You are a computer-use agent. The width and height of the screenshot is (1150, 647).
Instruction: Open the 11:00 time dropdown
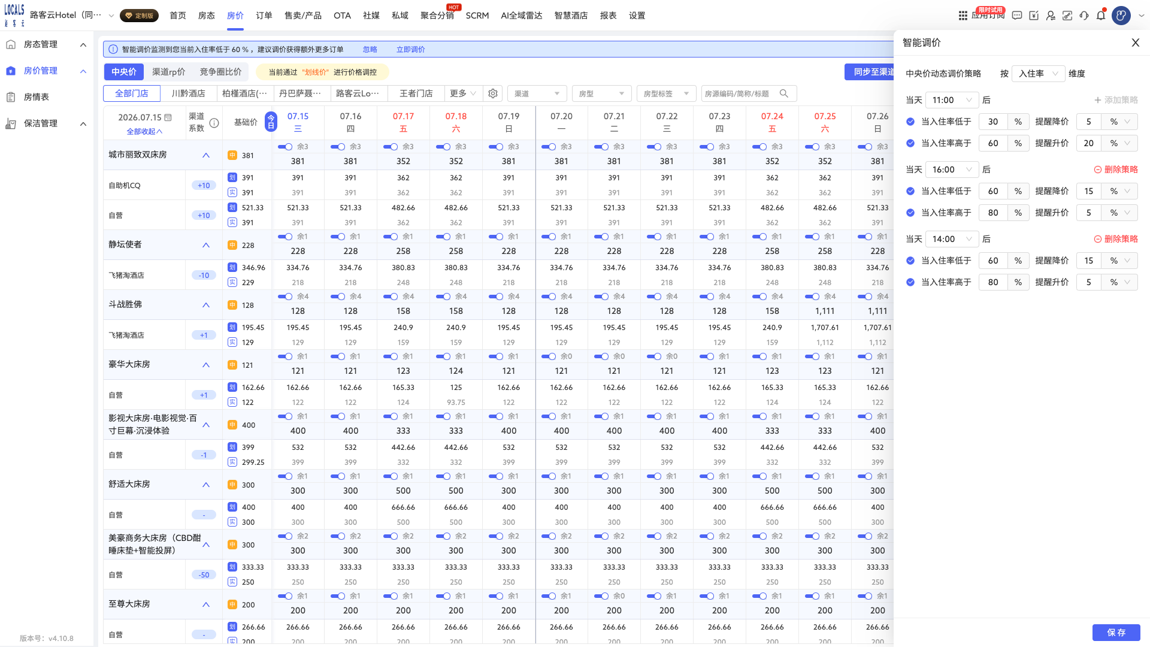point(952,100)
